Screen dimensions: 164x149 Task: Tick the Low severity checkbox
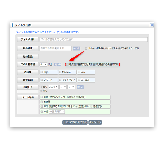pyautogui.click(x=79, y=72)
